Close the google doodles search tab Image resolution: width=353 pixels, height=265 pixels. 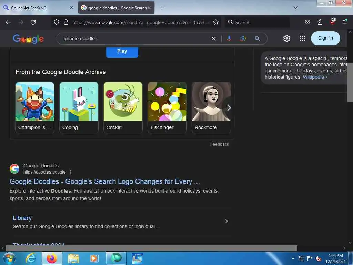pos(149,8)
